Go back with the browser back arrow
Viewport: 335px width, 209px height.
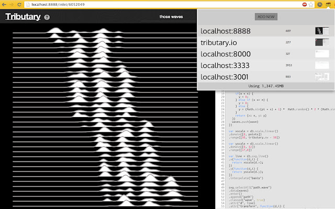[x=4, y=5]
